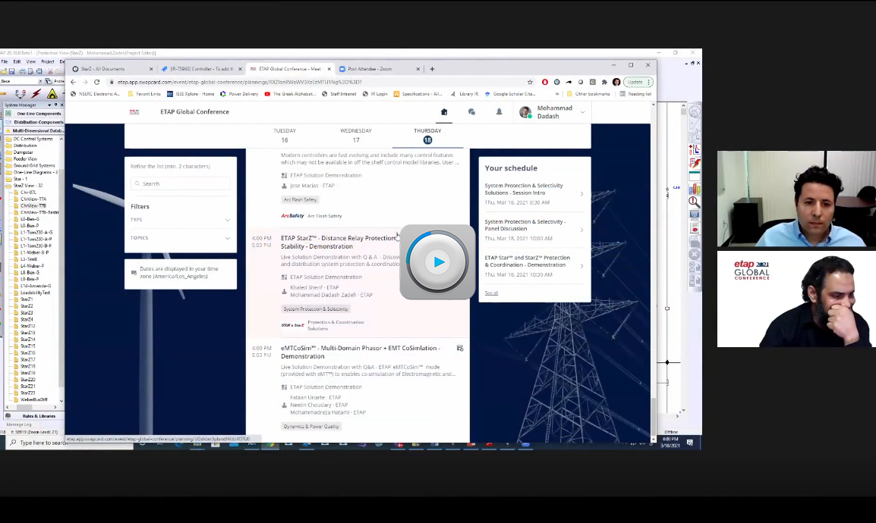Add eMTCoSim session to schedule
The height and width of the screenshot is (523, 876).
pyautogui.click(x=460, y=349)
